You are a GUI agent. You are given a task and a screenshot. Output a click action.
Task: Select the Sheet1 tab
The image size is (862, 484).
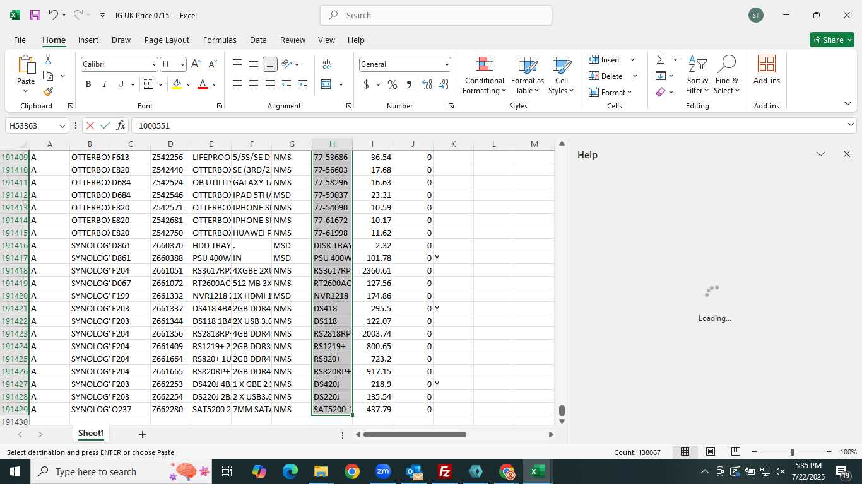coord(91,434)
